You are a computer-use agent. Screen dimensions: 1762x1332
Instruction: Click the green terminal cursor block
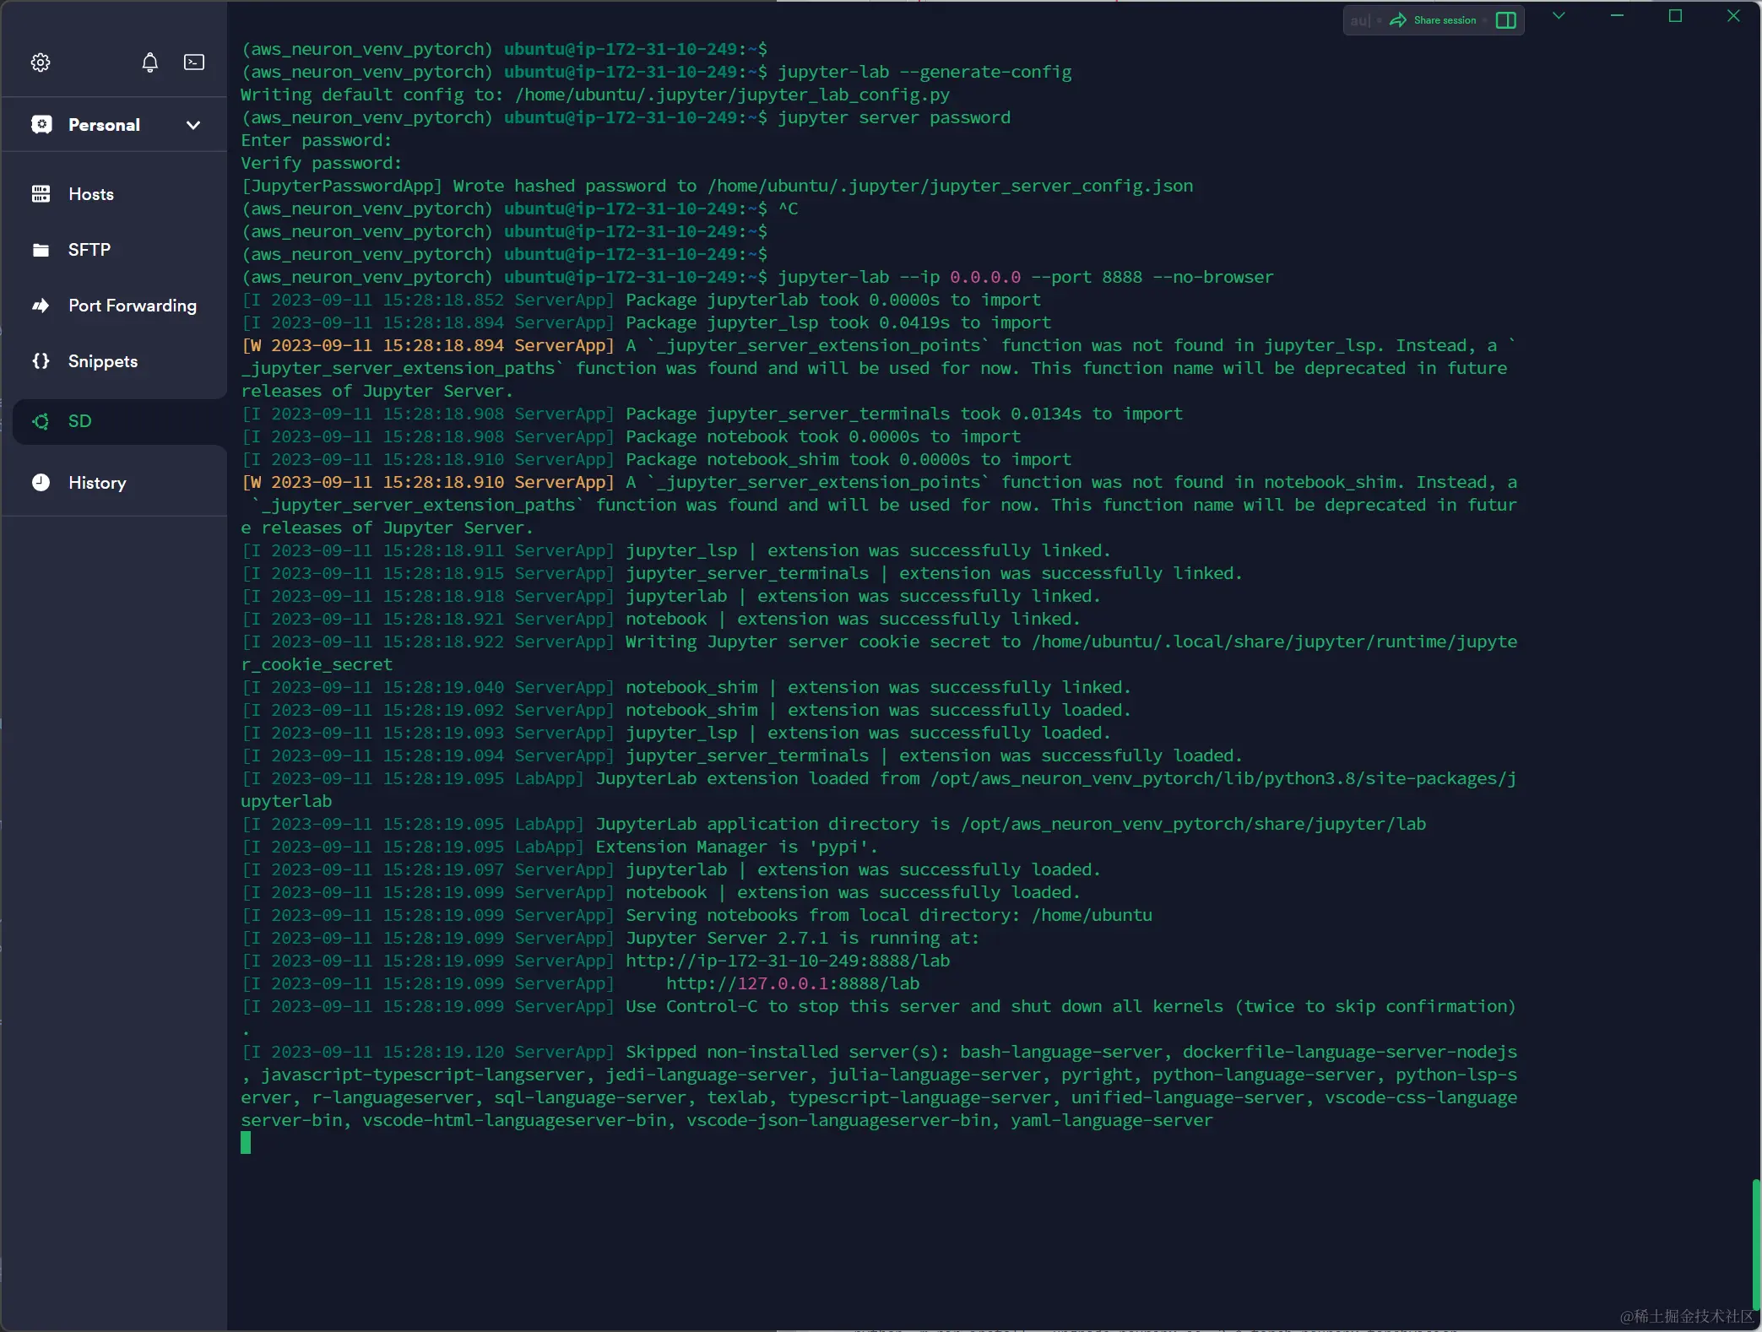[246, 1143]
